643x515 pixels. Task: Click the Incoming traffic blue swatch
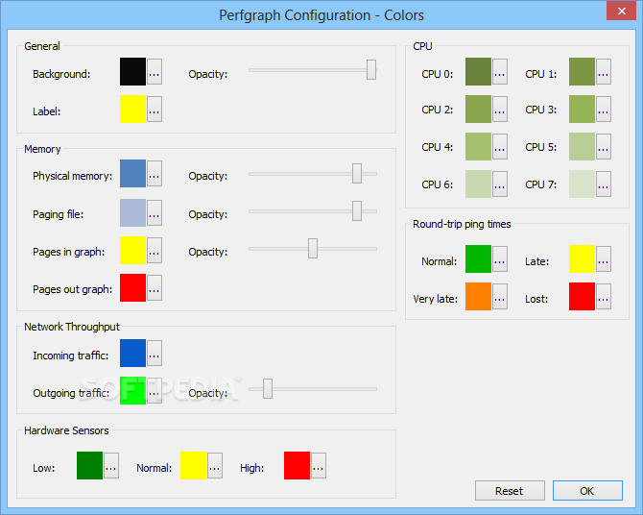pyautogui.click(x=132, y=353)
